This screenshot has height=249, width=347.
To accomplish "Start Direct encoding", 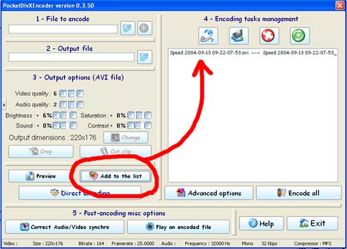I will click(80, 193).
